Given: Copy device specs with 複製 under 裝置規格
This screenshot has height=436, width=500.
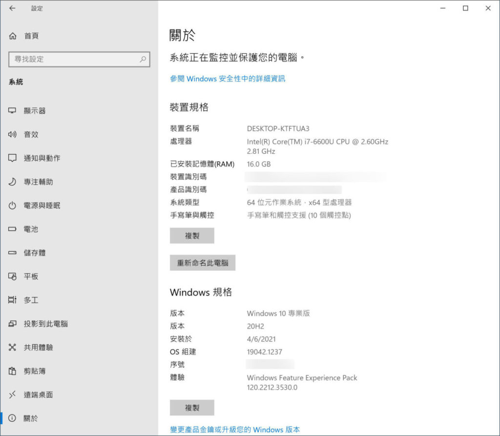Looking at the screenshot, I should click(192, 236).
